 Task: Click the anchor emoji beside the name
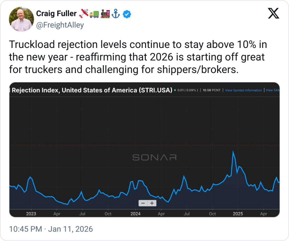pyautogui.click(x=116, y=14)
